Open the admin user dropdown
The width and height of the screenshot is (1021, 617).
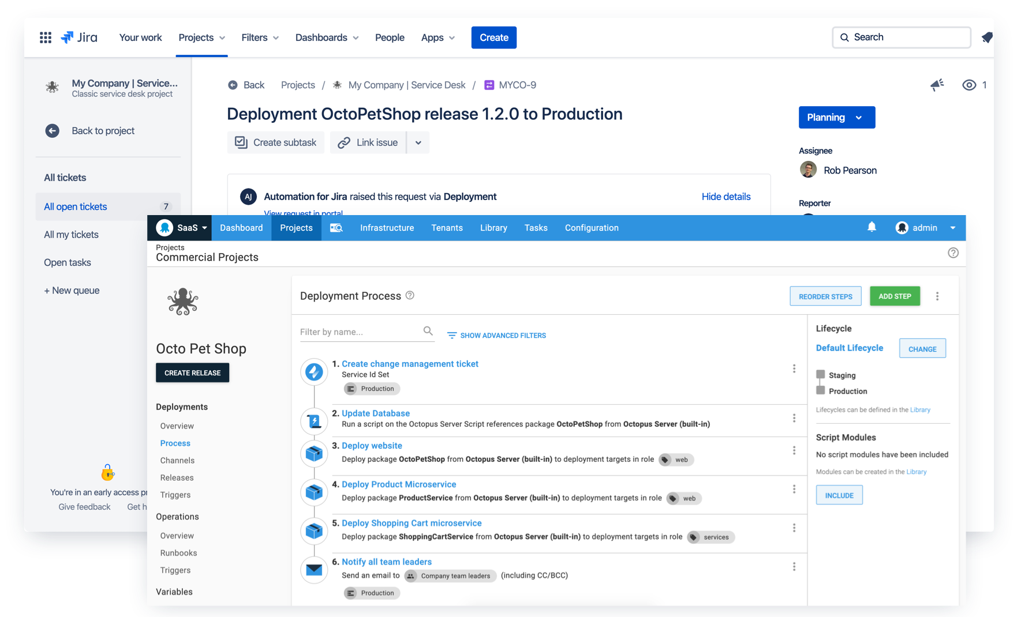(x=926, y=228)
